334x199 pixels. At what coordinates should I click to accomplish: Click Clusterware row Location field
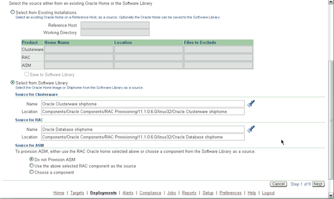click(x=148, y=49)
